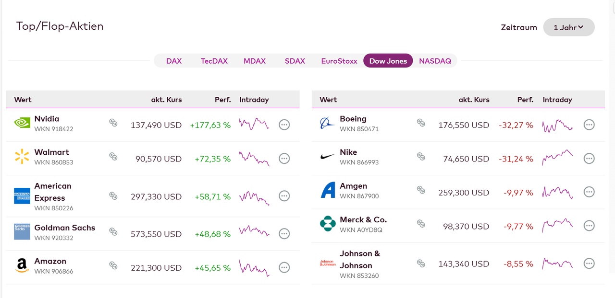Click the Goldman Sachs logo
The height and width of the screenshot is (298, 615).
click(x=22, y=232)
